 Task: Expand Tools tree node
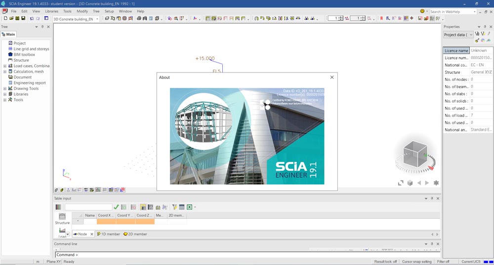tap(5, 100)
